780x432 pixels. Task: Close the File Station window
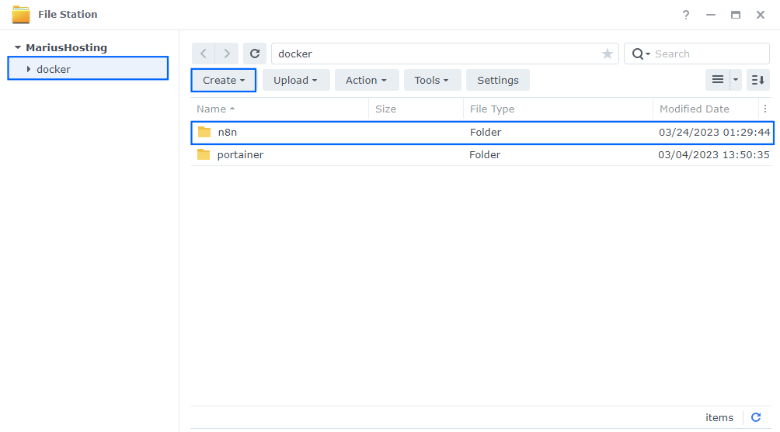[761, 15]
